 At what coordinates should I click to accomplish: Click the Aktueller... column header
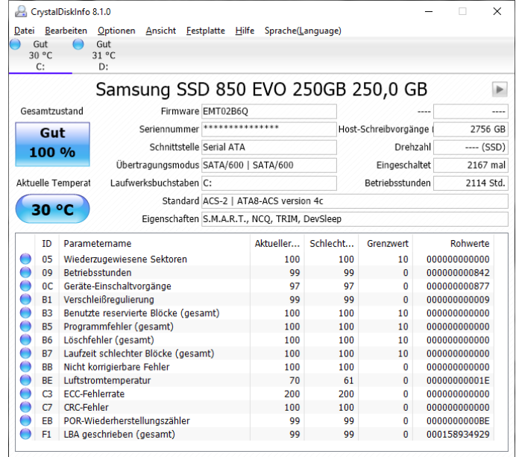click(x=277, y=244)
